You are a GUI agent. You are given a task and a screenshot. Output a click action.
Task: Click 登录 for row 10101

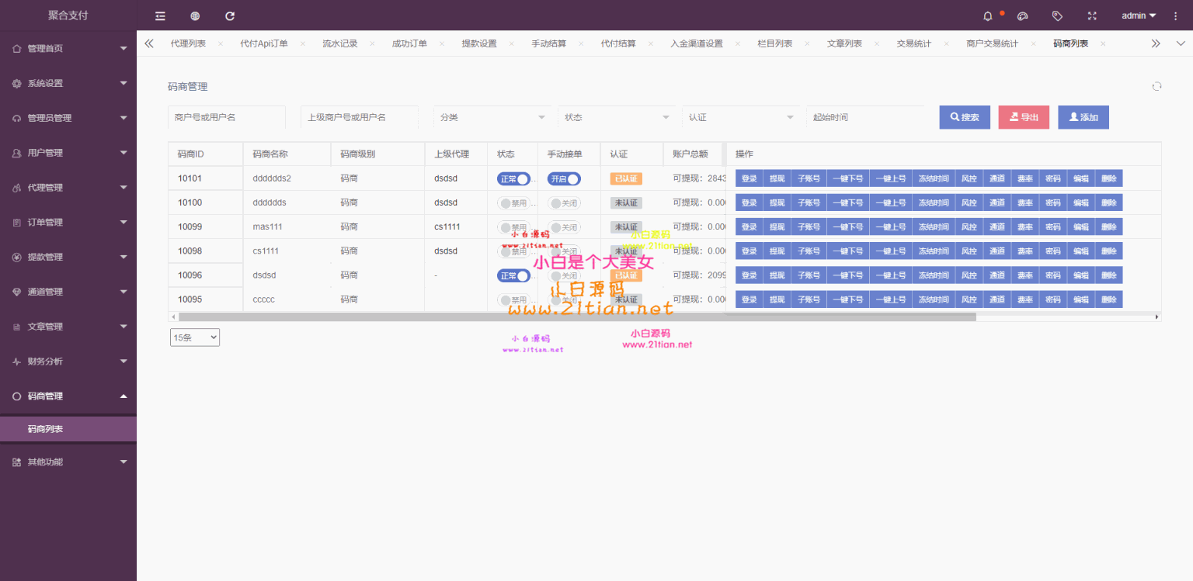coord(749,178)
